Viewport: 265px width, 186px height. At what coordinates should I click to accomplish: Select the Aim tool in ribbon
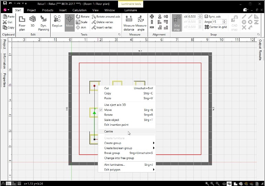pos(81,28)
